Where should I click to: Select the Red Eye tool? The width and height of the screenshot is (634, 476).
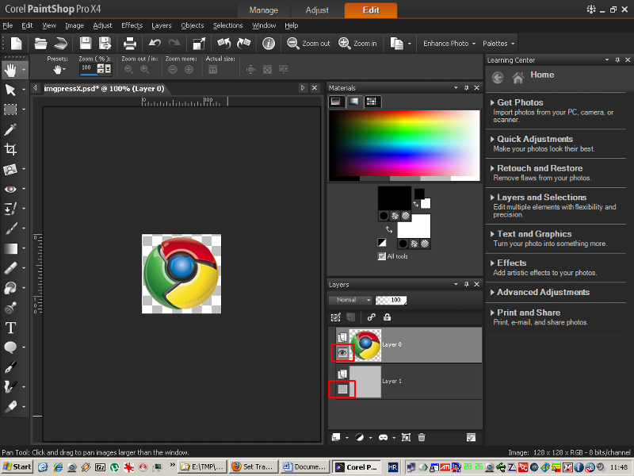coord(10,189)
